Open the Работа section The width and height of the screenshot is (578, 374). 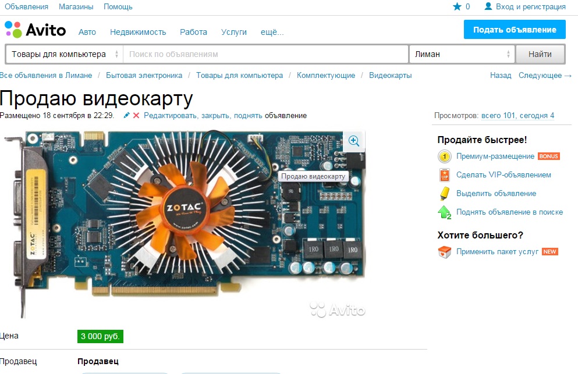(193, 32)
